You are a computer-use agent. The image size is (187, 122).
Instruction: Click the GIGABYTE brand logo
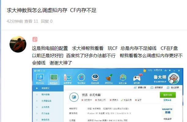point(167,111)
